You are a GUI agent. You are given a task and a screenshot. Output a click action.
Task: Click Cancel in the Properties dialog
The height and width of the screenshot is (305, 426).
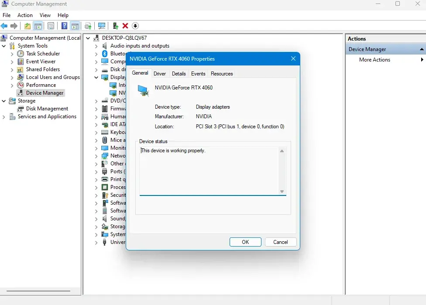tap(280, 242)
